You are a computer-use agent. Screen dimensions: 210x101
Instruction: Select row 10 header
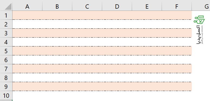6,96
